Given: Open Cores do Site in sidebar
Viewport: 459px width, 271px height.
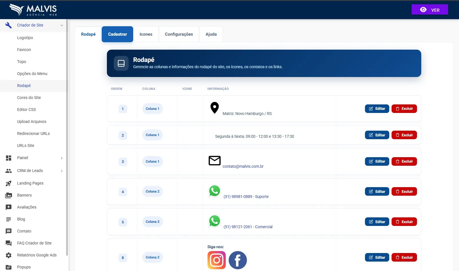Looking at the screenshot, I should click(29, 98).
